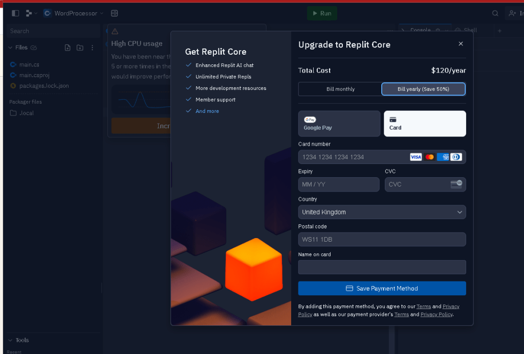Open the search magnifier icon at top right
This screenshot has width=524, height=354.
pyautogui.click(x=495, y=13)
